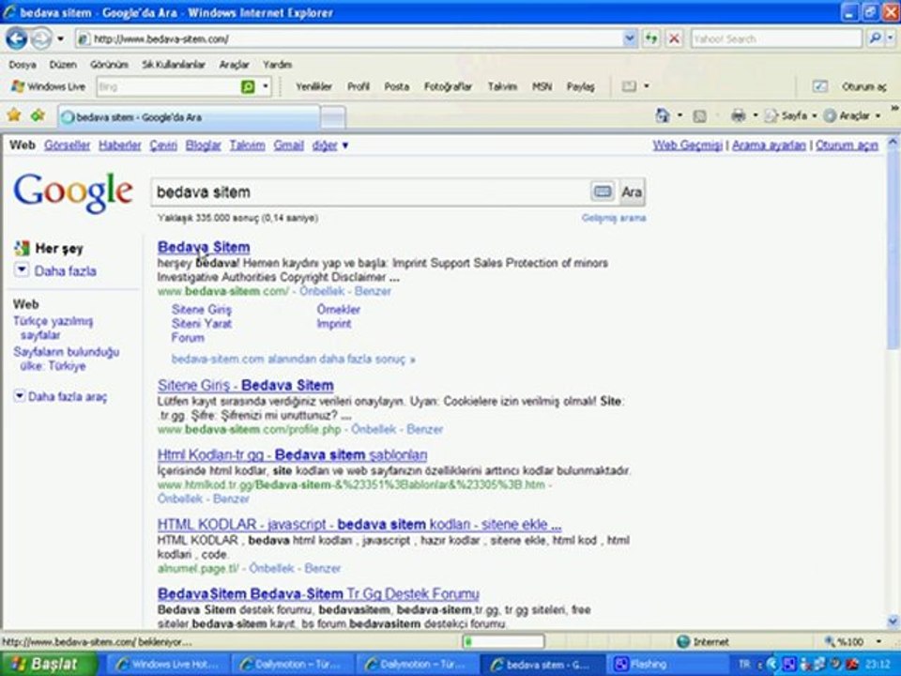Click Posta on the Windows Live toolbar
Viewport: 901px width, 676px height.
(x=396, y=86)
